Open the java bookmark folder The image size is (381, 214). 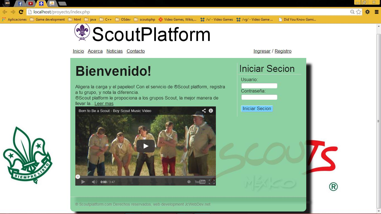90,20
